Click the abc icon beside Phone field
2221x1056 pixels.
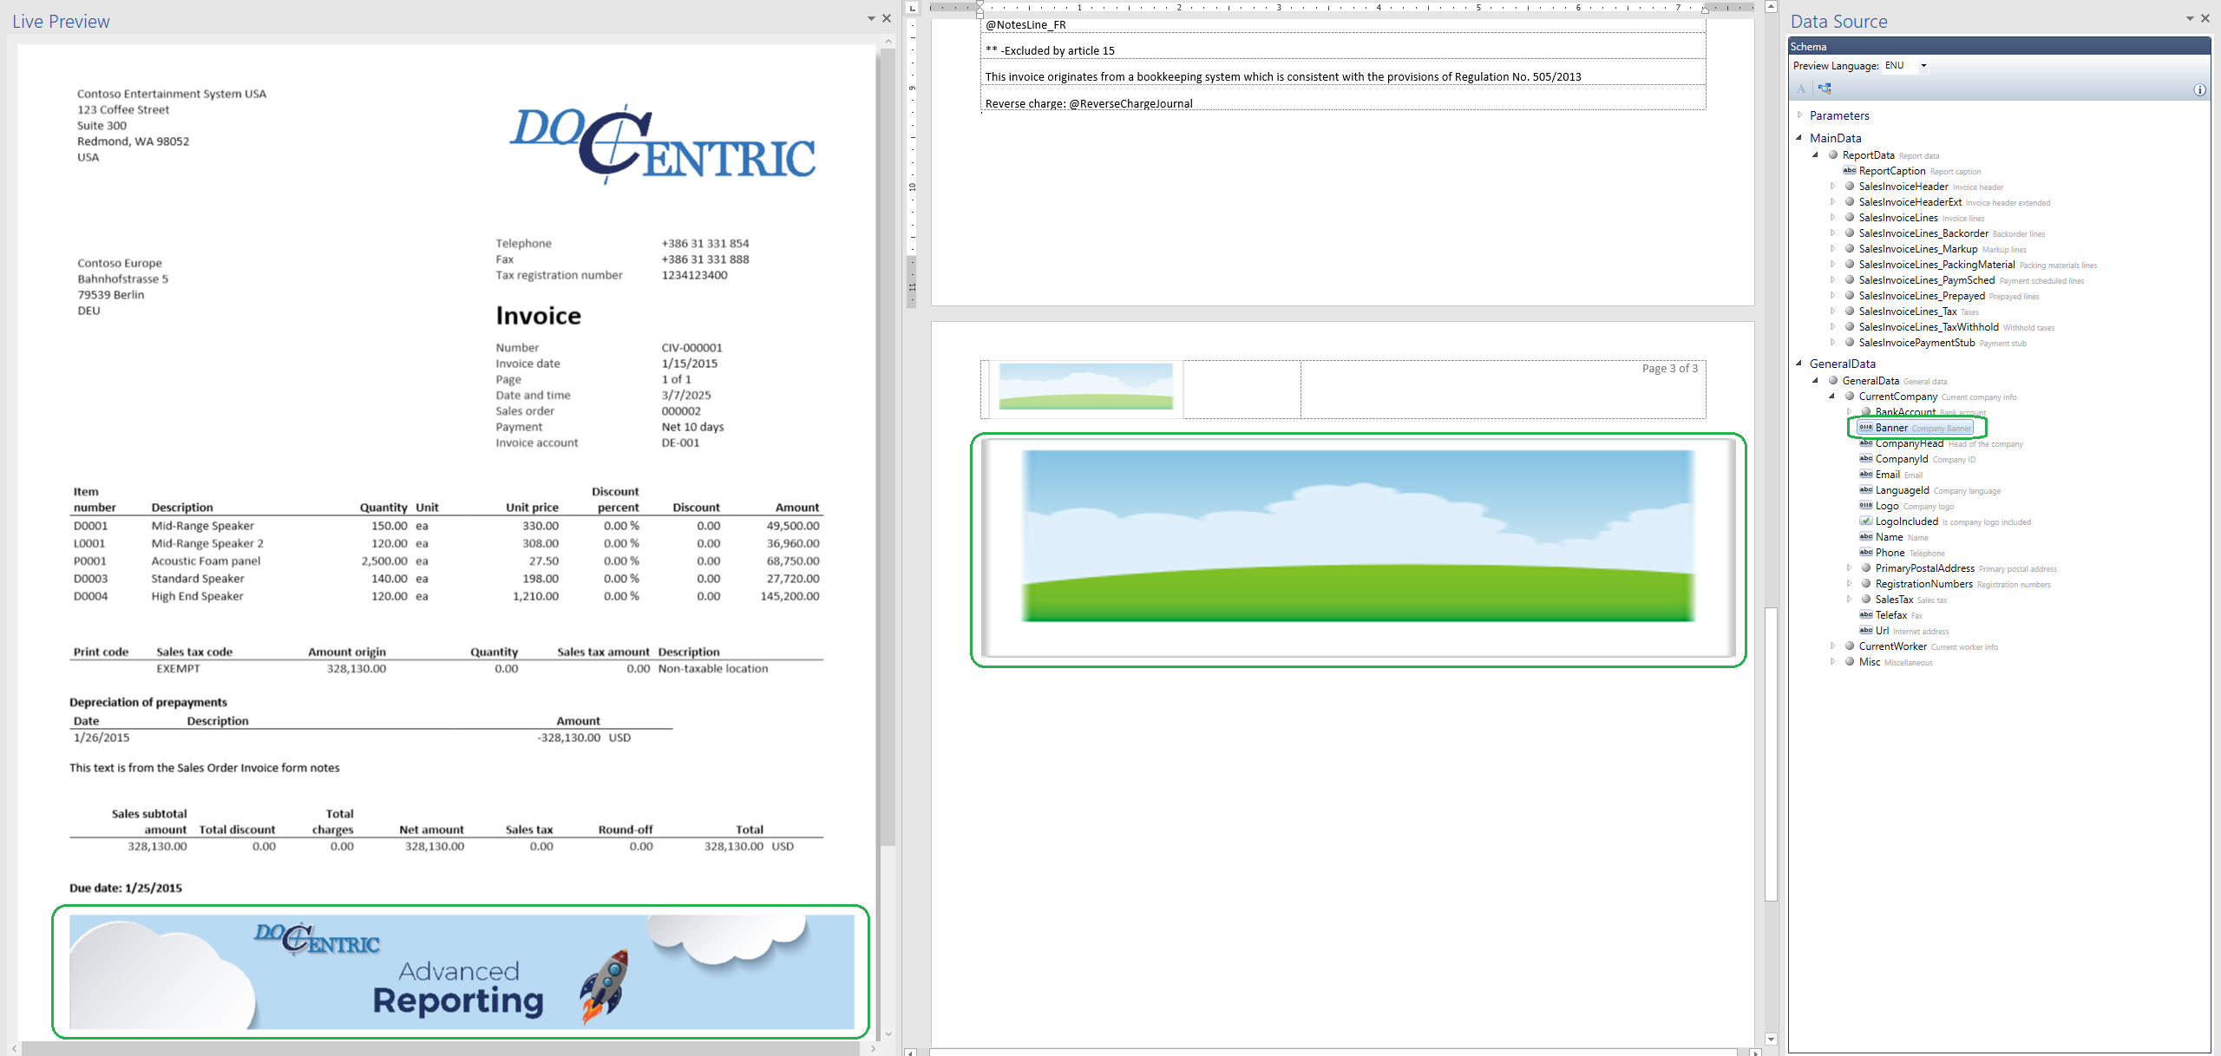(x=1865, y=553)
